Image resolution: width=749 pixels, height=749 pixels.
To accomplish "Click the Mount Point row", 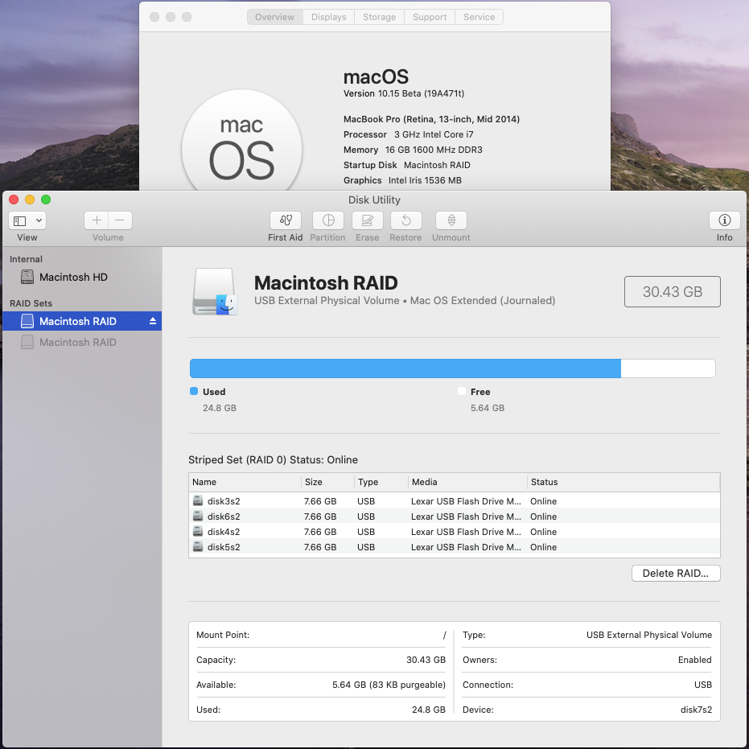I will click(x=321, y=635).
